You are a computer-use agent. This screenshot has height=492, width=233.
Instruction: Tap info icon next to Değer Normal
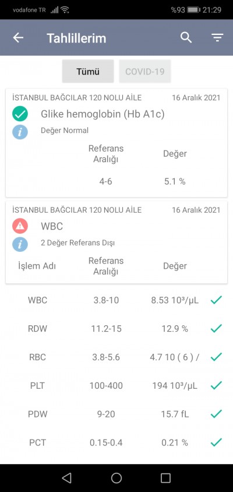pos(20,132)
